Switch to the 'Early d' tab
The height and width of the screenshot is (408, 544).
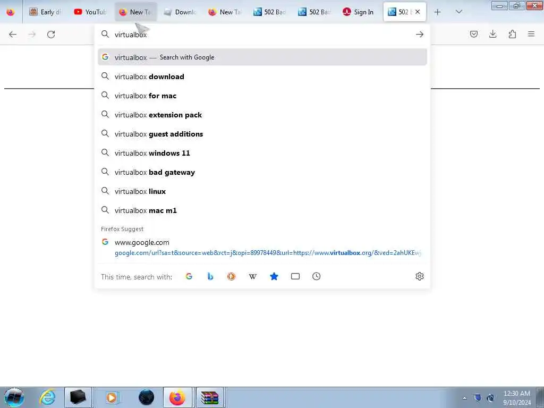click(x=45, y=12)
